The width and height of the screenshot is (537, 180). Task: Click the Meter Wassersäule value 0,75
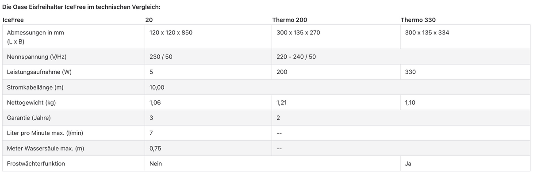click(155, 148)
